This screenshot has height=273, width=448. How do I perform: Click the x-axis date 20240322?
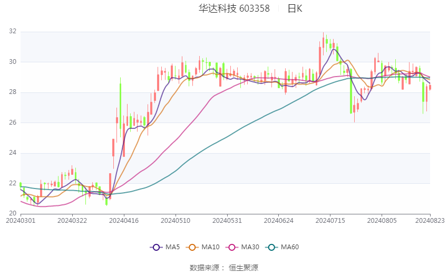tap(72, 221)
